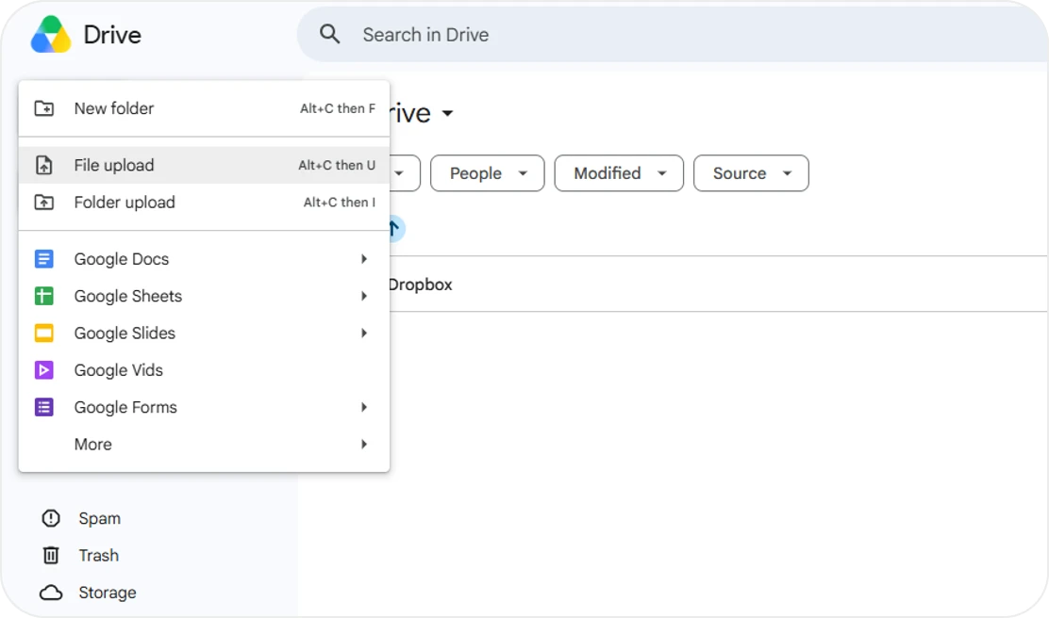Click the File upload icon
Image resolution: width=1049 pixels, height=618 pixels.
point(44,165)
